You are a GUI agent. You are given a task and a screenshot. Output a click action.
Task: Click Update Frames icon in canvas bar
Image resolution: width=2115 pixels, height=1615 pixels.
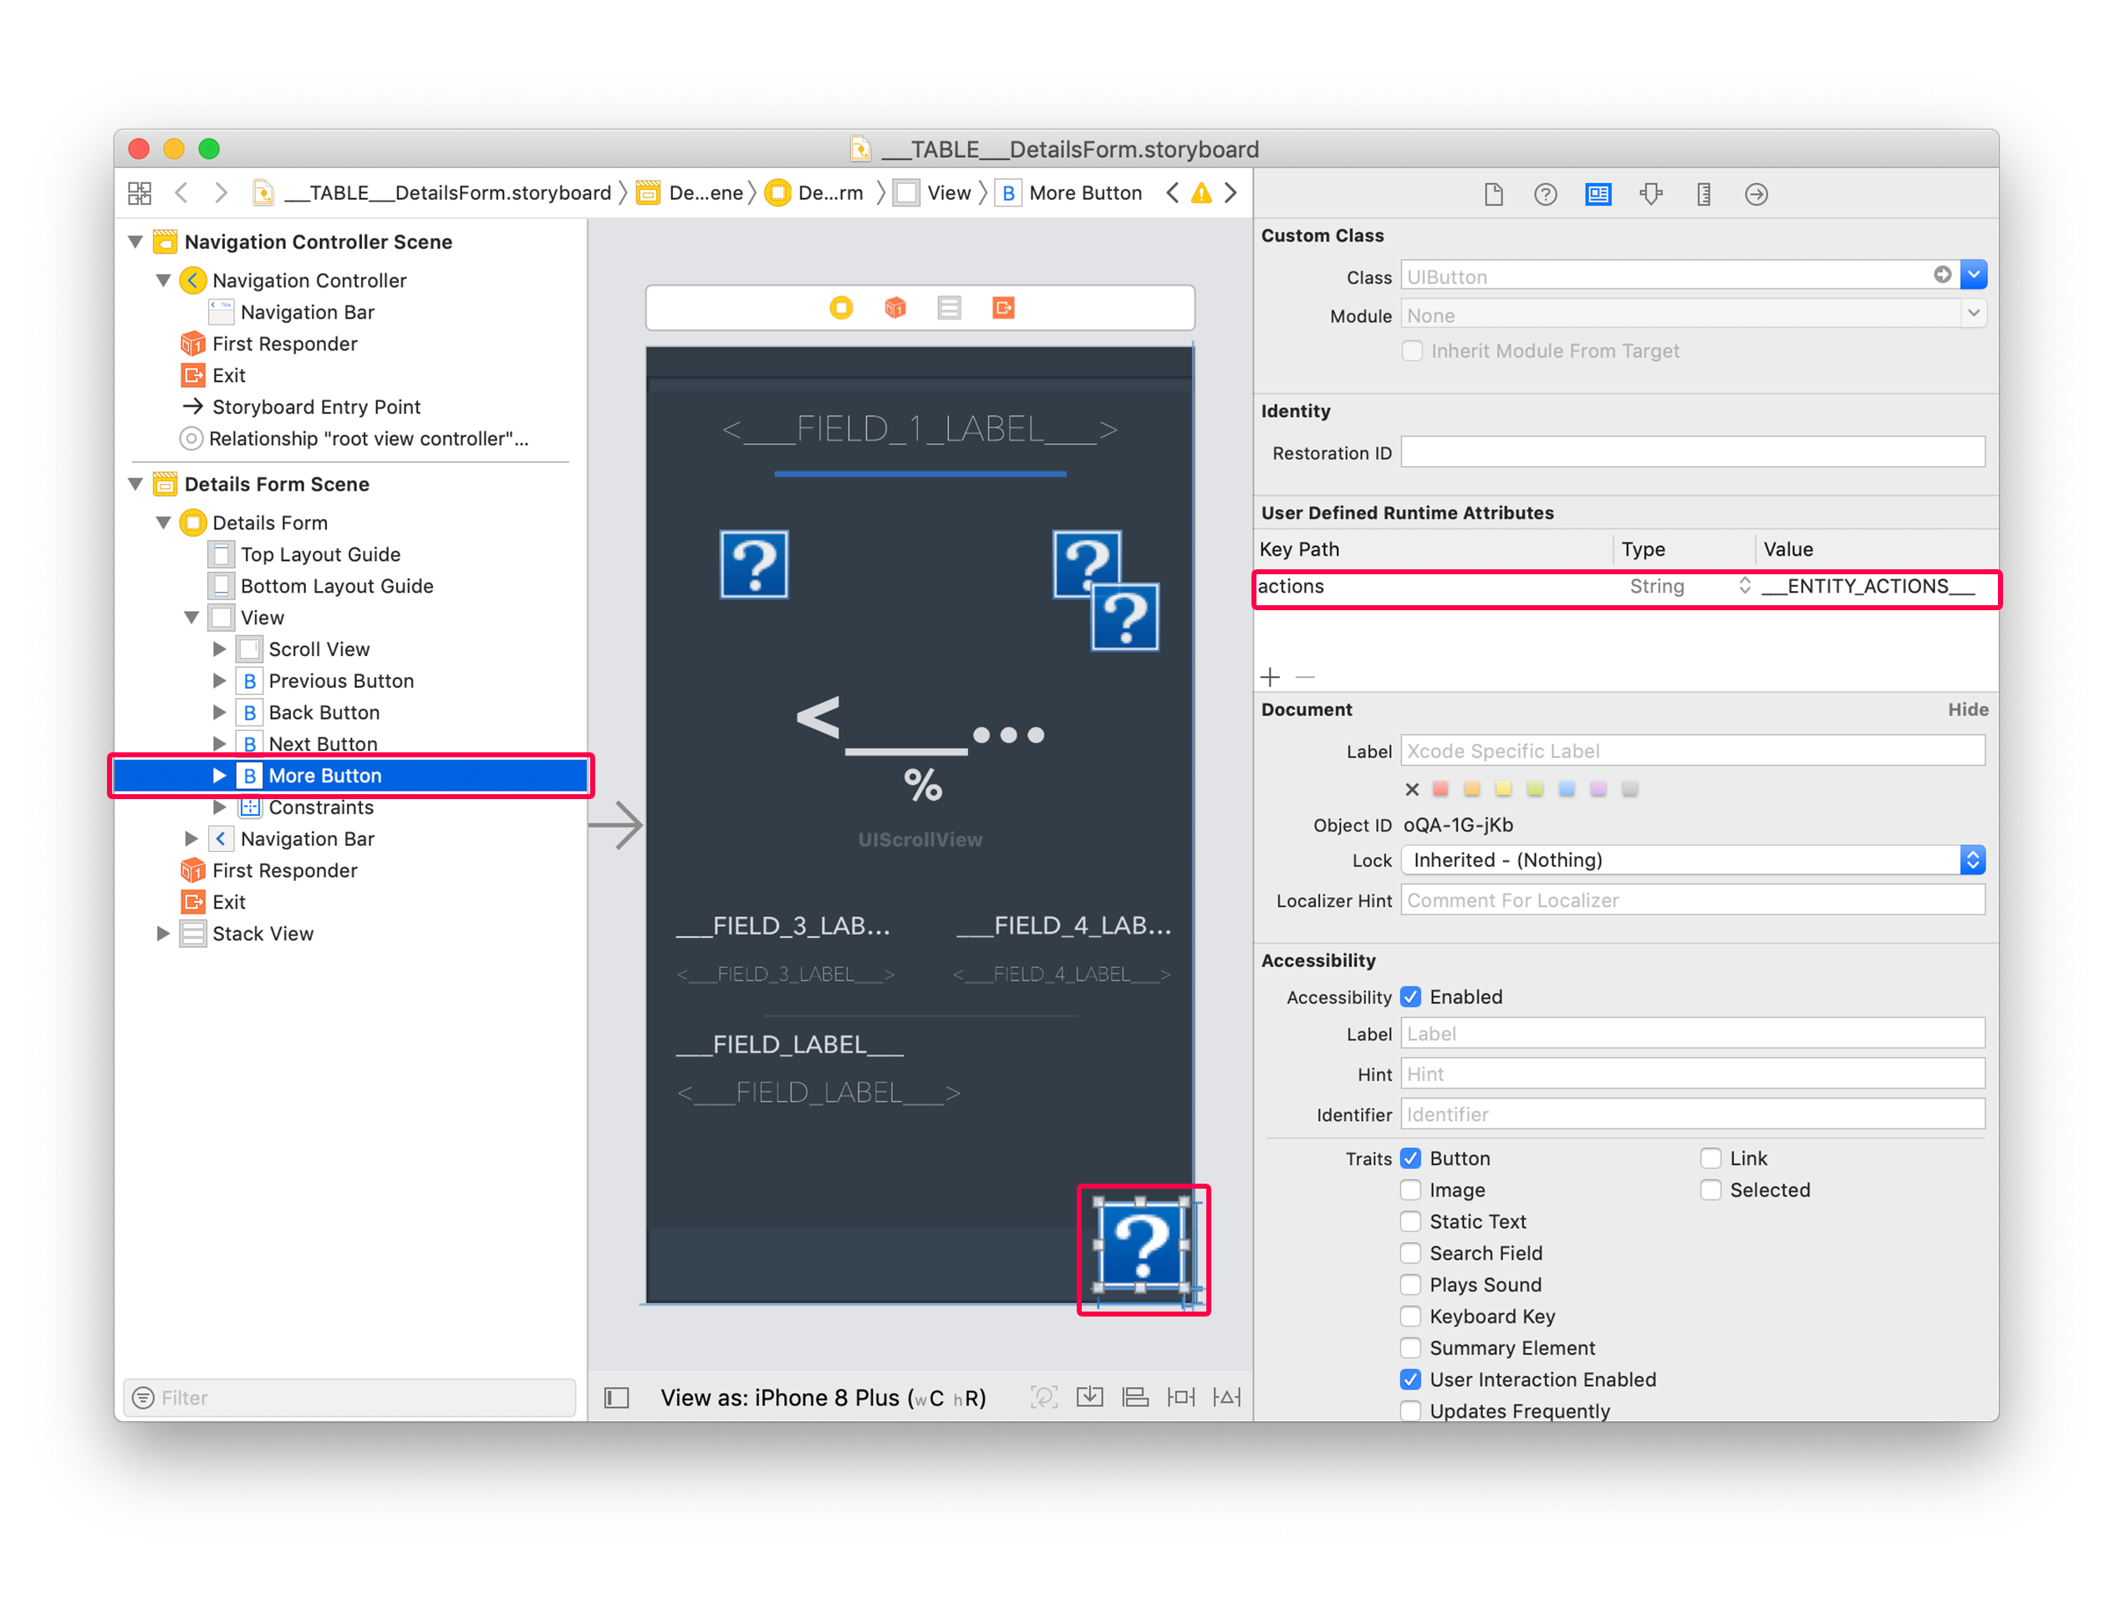point(1044,1398)
